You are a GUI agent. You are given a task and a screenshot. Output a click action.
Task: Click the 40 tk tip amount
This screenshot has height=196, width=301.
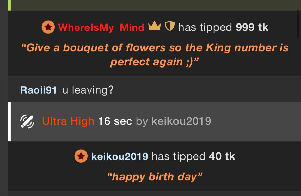coord(222,156)
